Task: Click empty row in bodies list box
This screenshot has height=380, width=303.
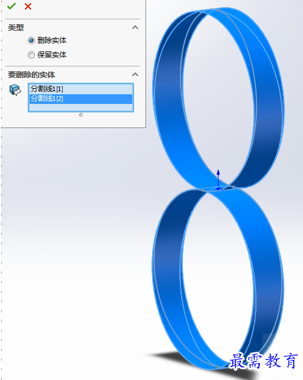Action: [81, 108]
